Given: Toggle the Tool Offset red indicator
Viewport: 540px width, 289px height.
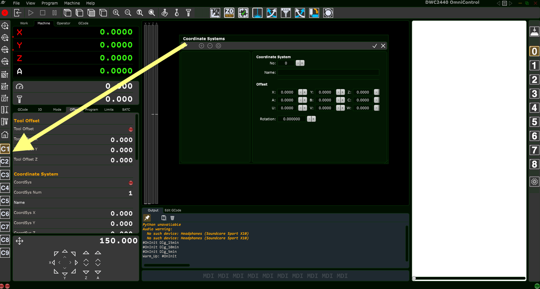Looking at the screenshot, I should pos(131,129).
